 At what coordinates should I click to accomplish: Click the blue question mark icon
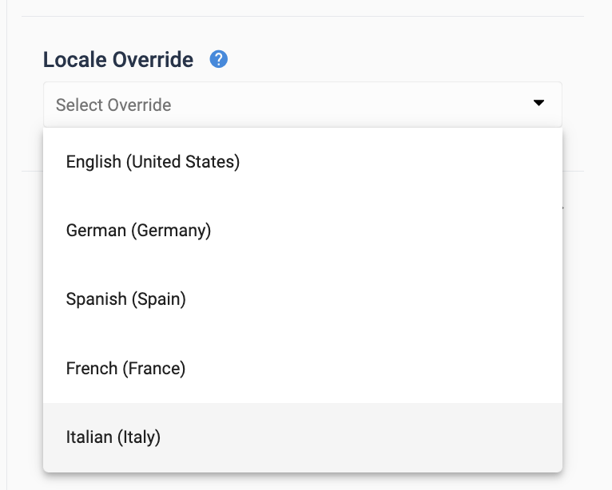pos(219,59)
